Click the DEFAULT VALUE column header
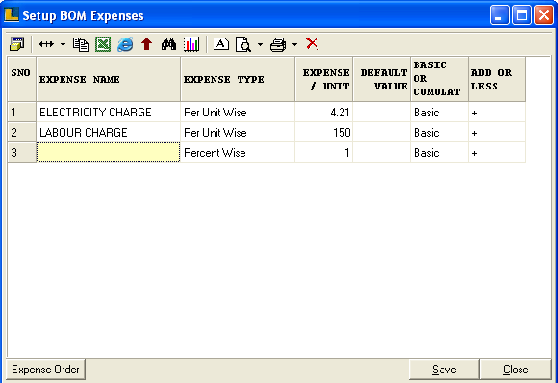 coord(382,79)
